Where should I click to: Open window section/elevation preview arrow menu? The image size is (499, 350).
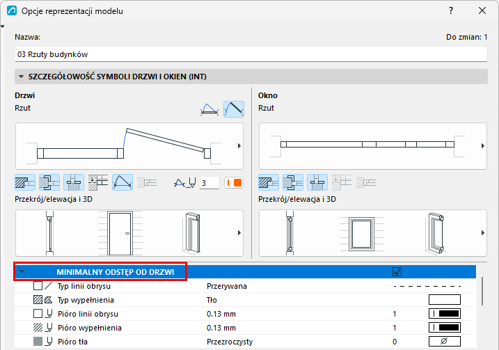(x=483, y=233)
